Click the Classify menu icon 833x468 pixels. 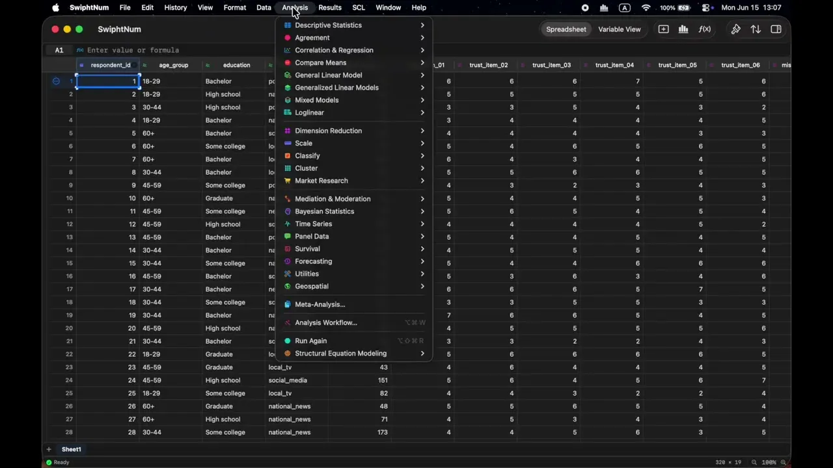coord(288,156)
